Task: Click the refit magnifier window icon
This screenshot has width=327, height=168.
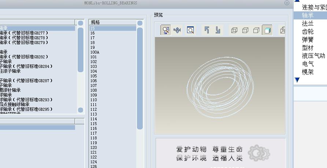Action: tap(190, 30)
